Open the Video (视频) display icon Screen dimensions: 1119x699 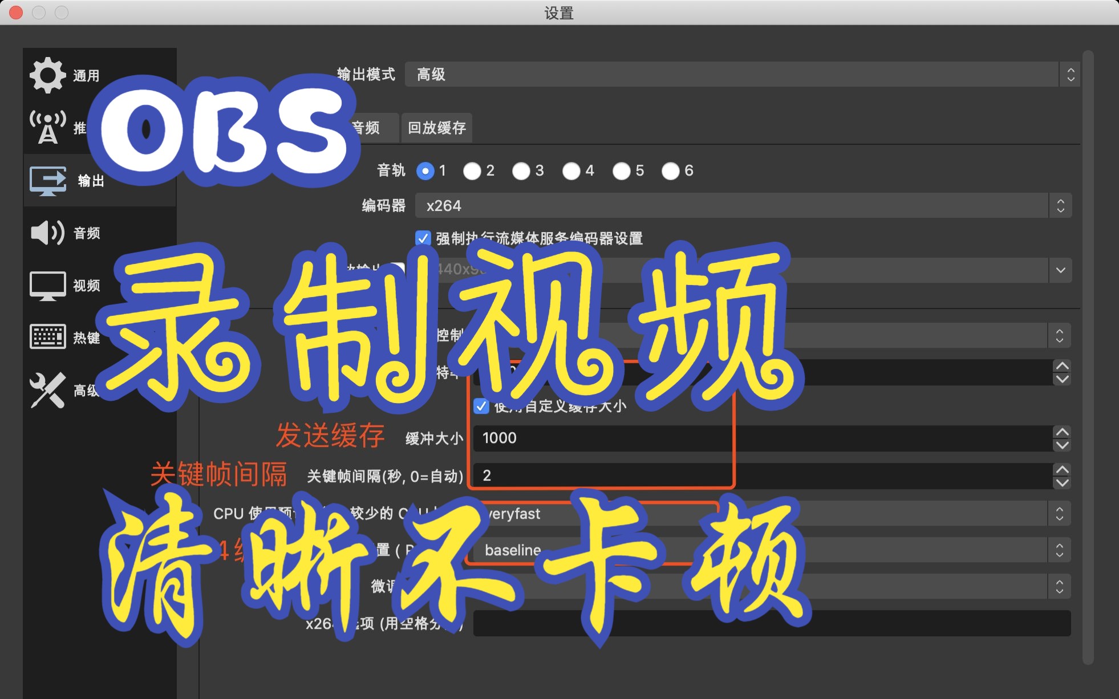[x=48, y=285]
